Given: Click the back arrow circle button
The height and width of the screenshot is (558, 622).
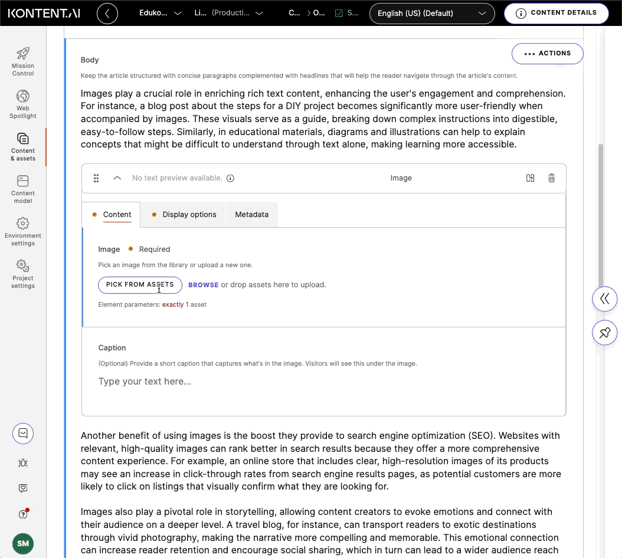Looking at the screenshot, I should click(x=107, y=13).
